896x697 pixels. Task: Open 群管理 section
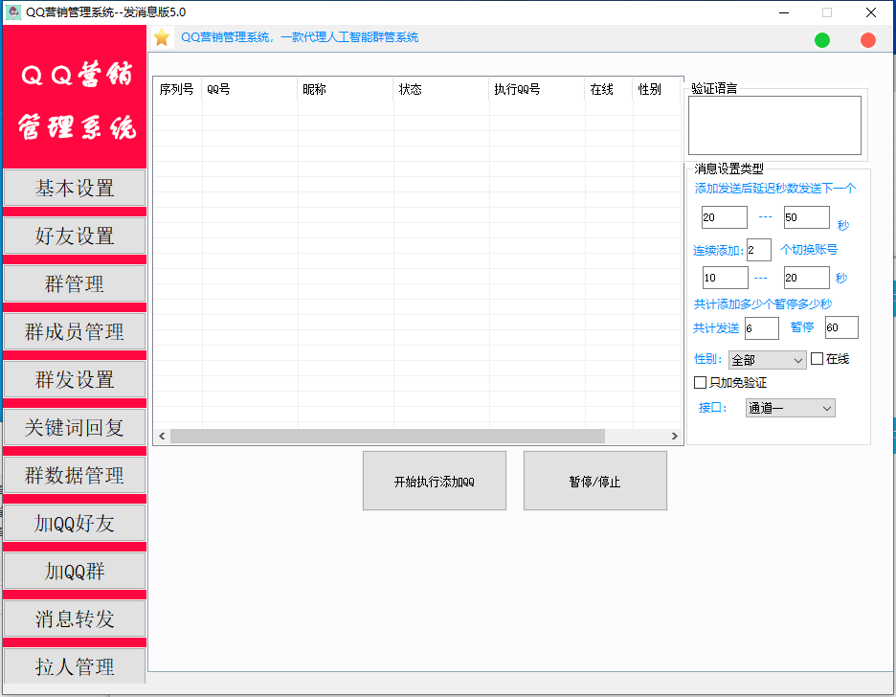click(x=75, y=283)
